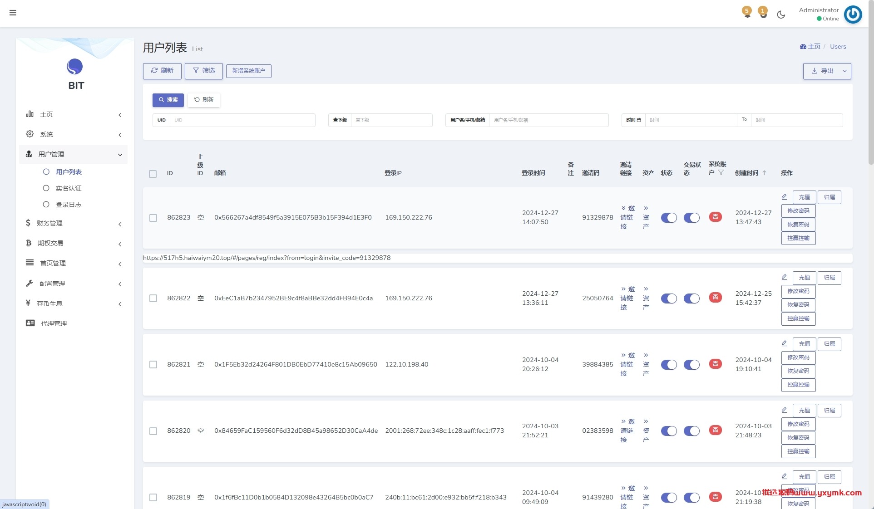Click the Administrator power avatar icon
Viewport: 874px width, 509px height.
(x=853, y=14)
